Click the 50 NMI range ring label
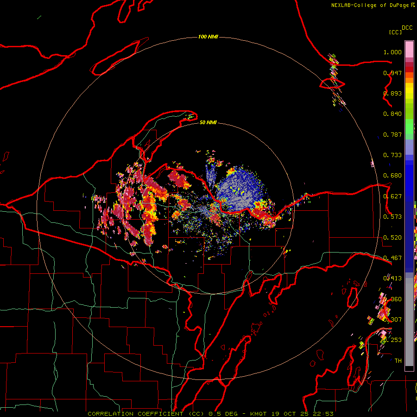Viewport: 417px width, 417px height. point(208,122)
